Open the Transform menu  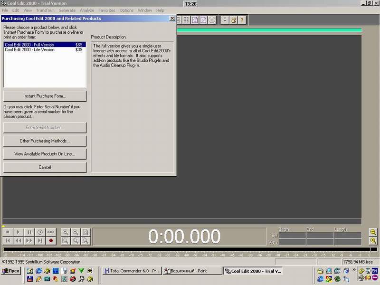coord(45,10)
